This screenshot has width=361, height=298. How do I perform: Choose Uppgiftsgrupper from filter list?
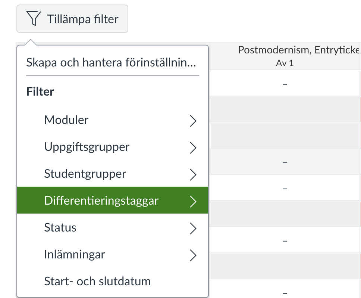pos(87,147)
